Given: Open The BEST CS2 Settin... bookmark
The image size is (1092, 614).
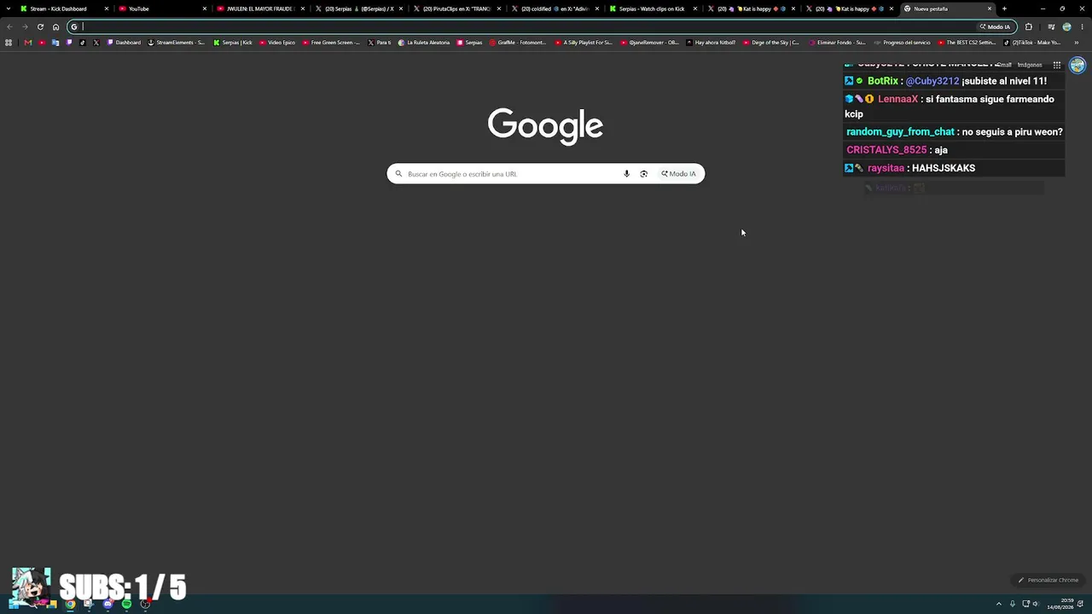Looking at the screenshot, I should pyautogui.click(x=967, y=43).
